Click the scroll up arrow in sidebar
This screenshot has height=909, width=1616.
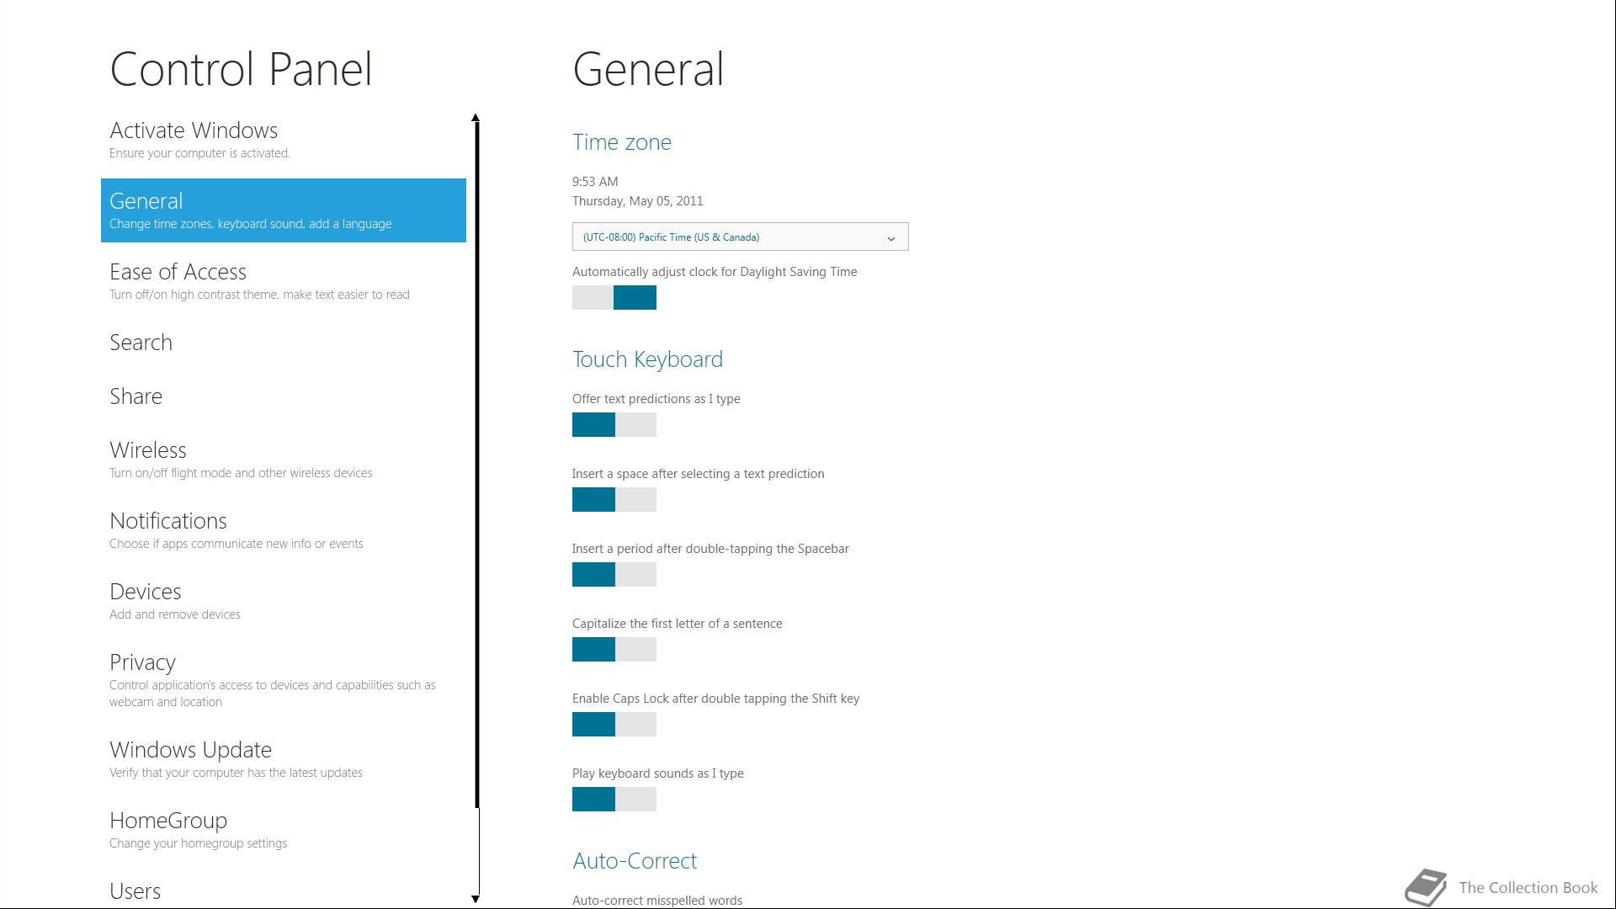pyautogui.click(x=476, y=118)
